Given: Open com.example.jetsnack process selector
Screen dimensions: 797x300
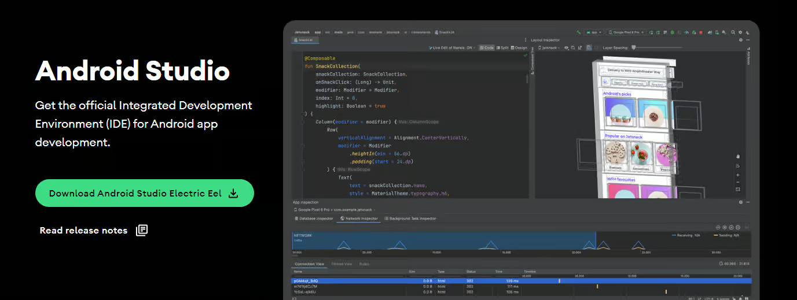Looking at the screenshot, I should click(x=333, y=210).
